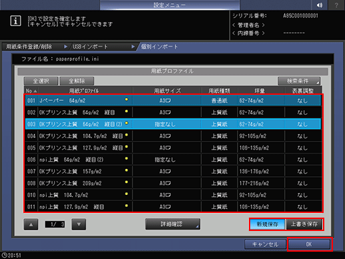Click the clock icon beside 20:51
Viewport: 345px width, 259px height.
pos(4,255)
